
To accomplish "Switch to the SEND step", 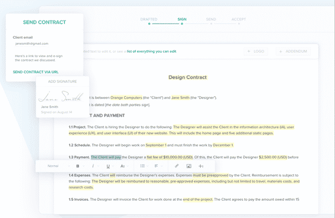I will [211, 19].
